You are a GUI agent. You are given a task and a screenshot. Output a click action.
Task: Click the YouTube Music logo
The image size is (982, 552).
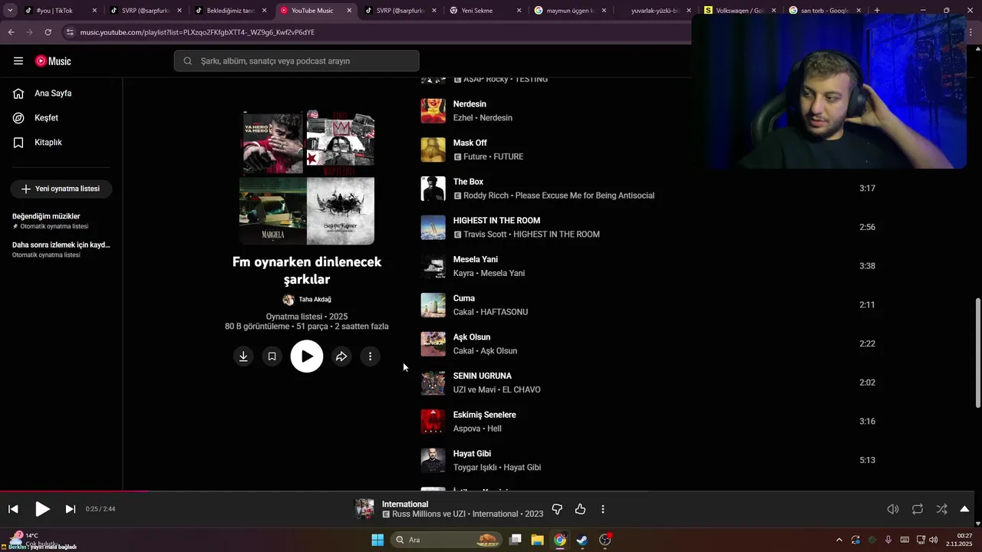53,61
